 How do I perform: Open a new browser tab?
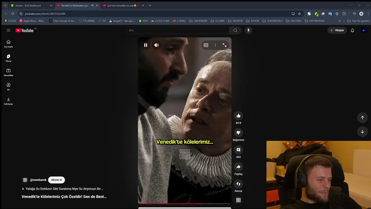click(x=150, y=6)
